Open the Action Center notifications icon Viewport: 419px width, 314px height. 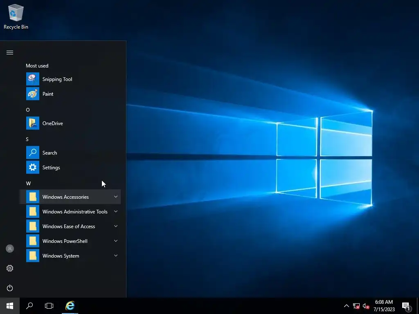[x=406, y=306]
